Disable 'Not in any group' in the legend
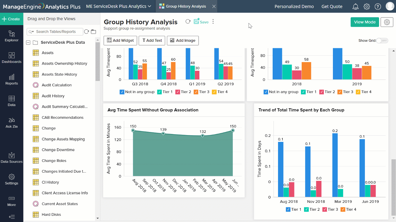396x222 pixels. pyautogui.click(x=122, y=92)
